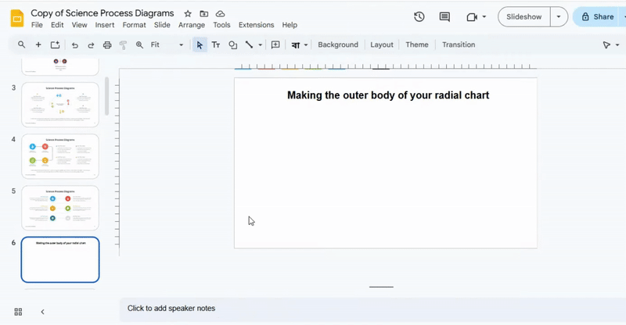The height and width of the screenshot is (325, 626).
Task: Open the Extensions menu
Action: pyautogui.click(x=256, y=25)
